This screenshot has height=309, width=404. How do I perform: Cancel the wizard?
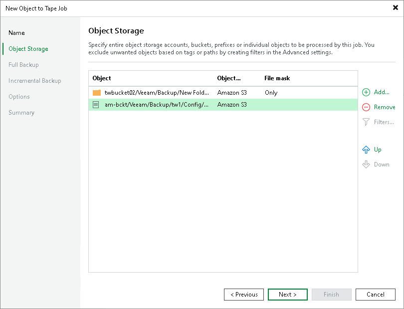(x=376, y=295)
